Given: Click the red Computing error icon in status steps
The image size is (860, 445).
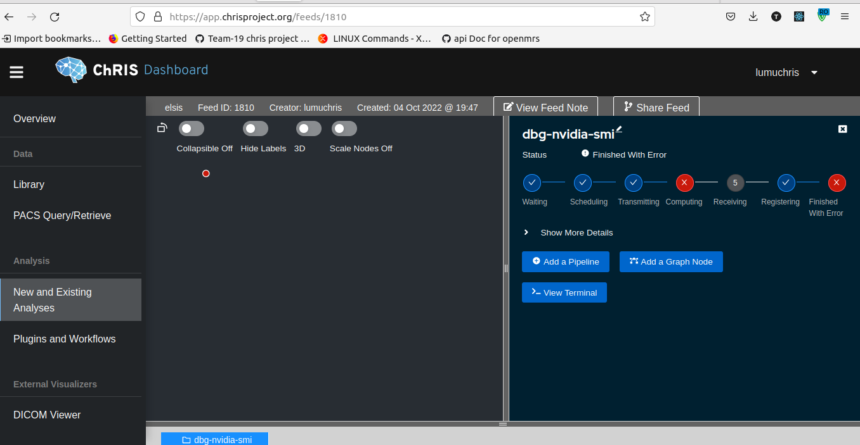Looking at the screenshot, I should click(684, 182).
